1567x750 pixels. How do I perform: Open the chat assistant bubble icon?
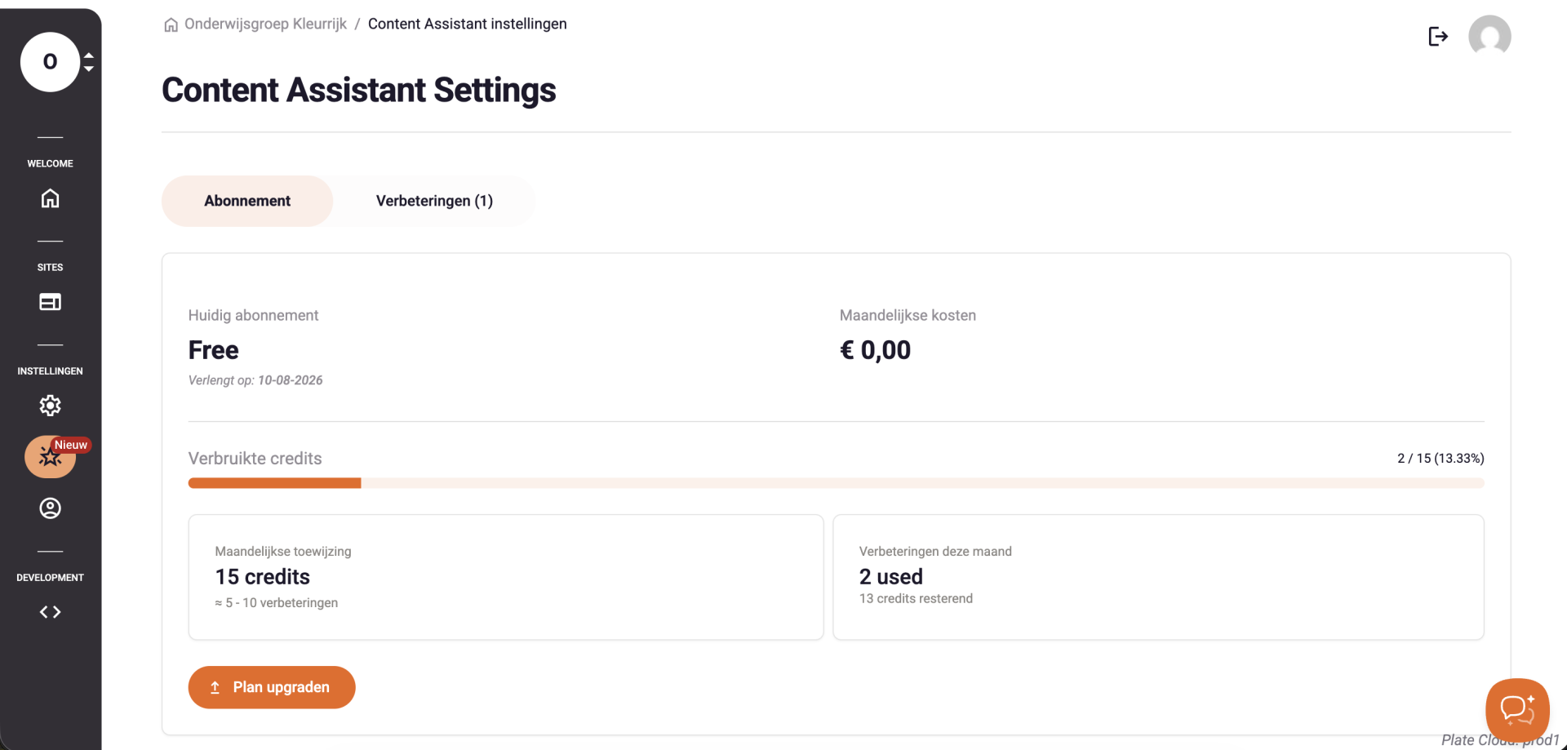(x=1517, y=710)
